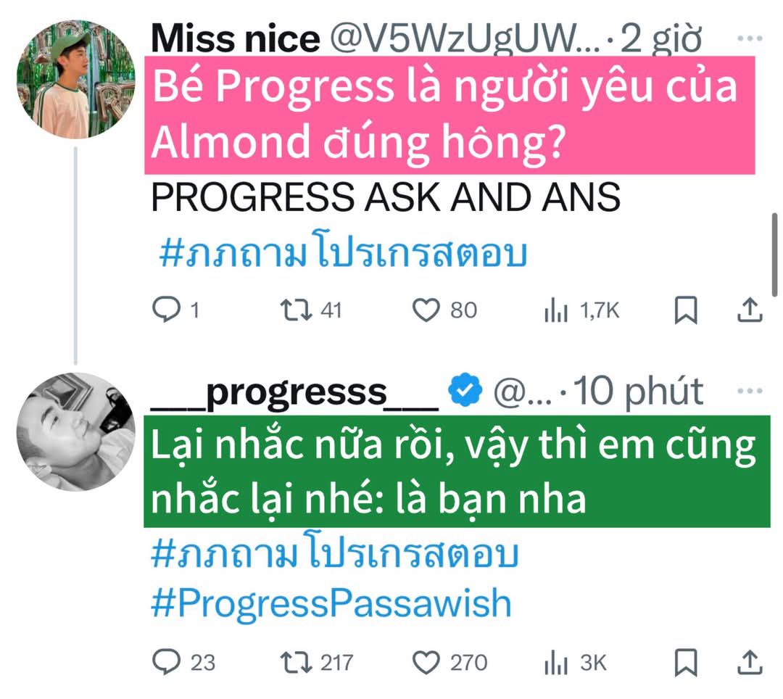This screenshot has height=699, width=783.
Task: Open more options on ___progresss___ reply
Action: click(x=750, y=390)
